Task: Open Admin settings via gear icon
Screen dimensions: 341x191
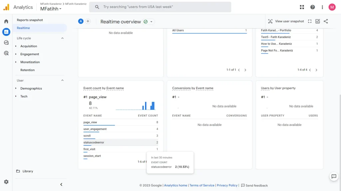Action: click(x=6, y=182)
